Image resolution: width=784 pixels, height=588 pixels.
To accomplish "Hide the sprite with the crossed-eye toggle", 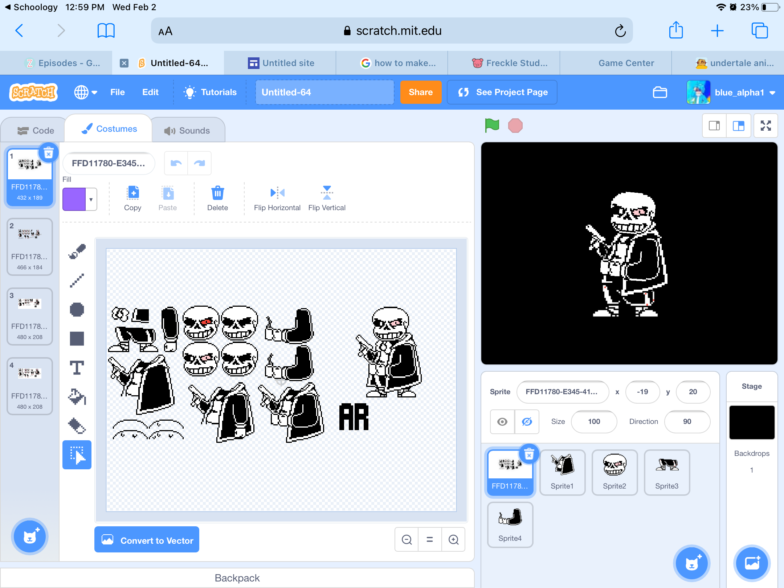I will tap(527, 422).
